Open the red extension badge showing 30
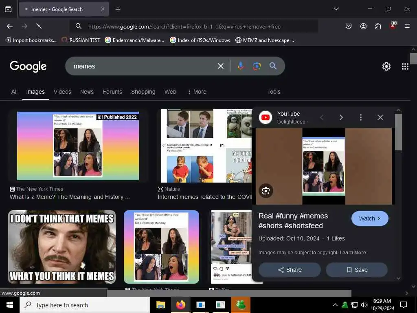This screenshot has width=417, height=313. coord(393,25)
